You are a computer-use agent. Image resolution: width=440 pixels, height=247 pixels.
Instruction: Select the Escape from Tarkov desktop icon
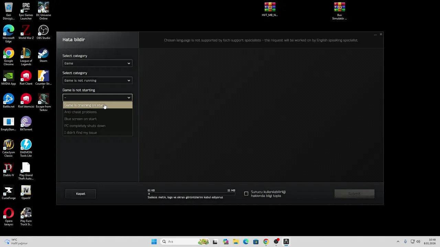point(43,103)
